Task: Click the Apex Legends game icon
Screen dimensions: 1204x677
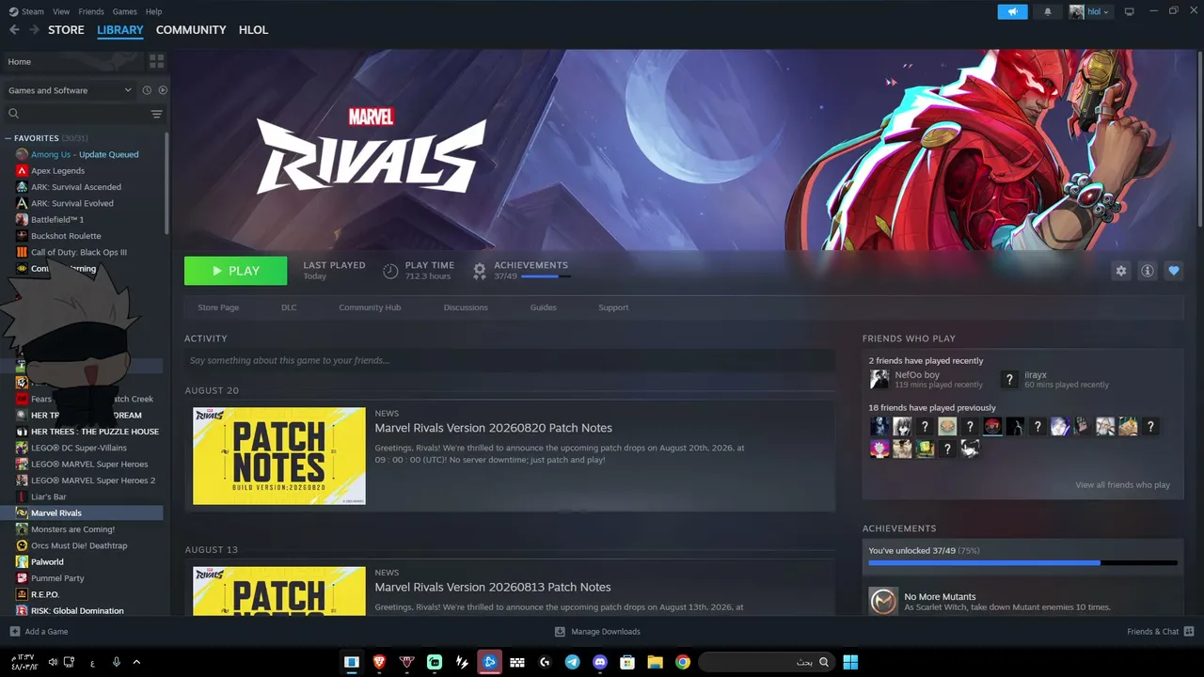Action: coord(22,170)
